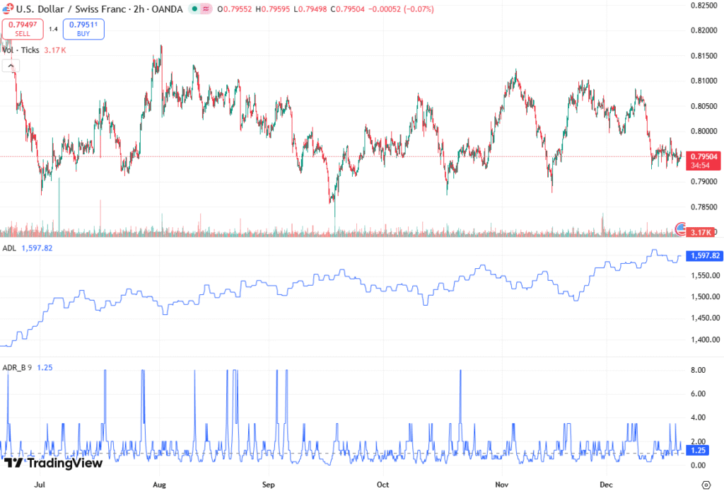Click the US flag economic event marker

(x=682, y=228)
